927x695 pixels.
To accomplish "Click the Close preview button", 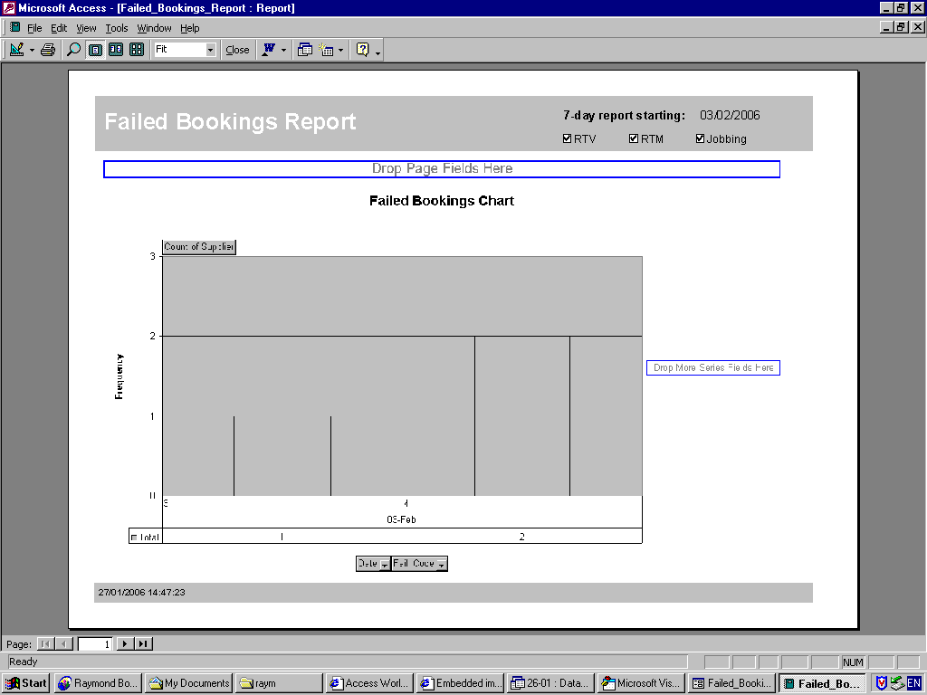I will click(237, 50).
